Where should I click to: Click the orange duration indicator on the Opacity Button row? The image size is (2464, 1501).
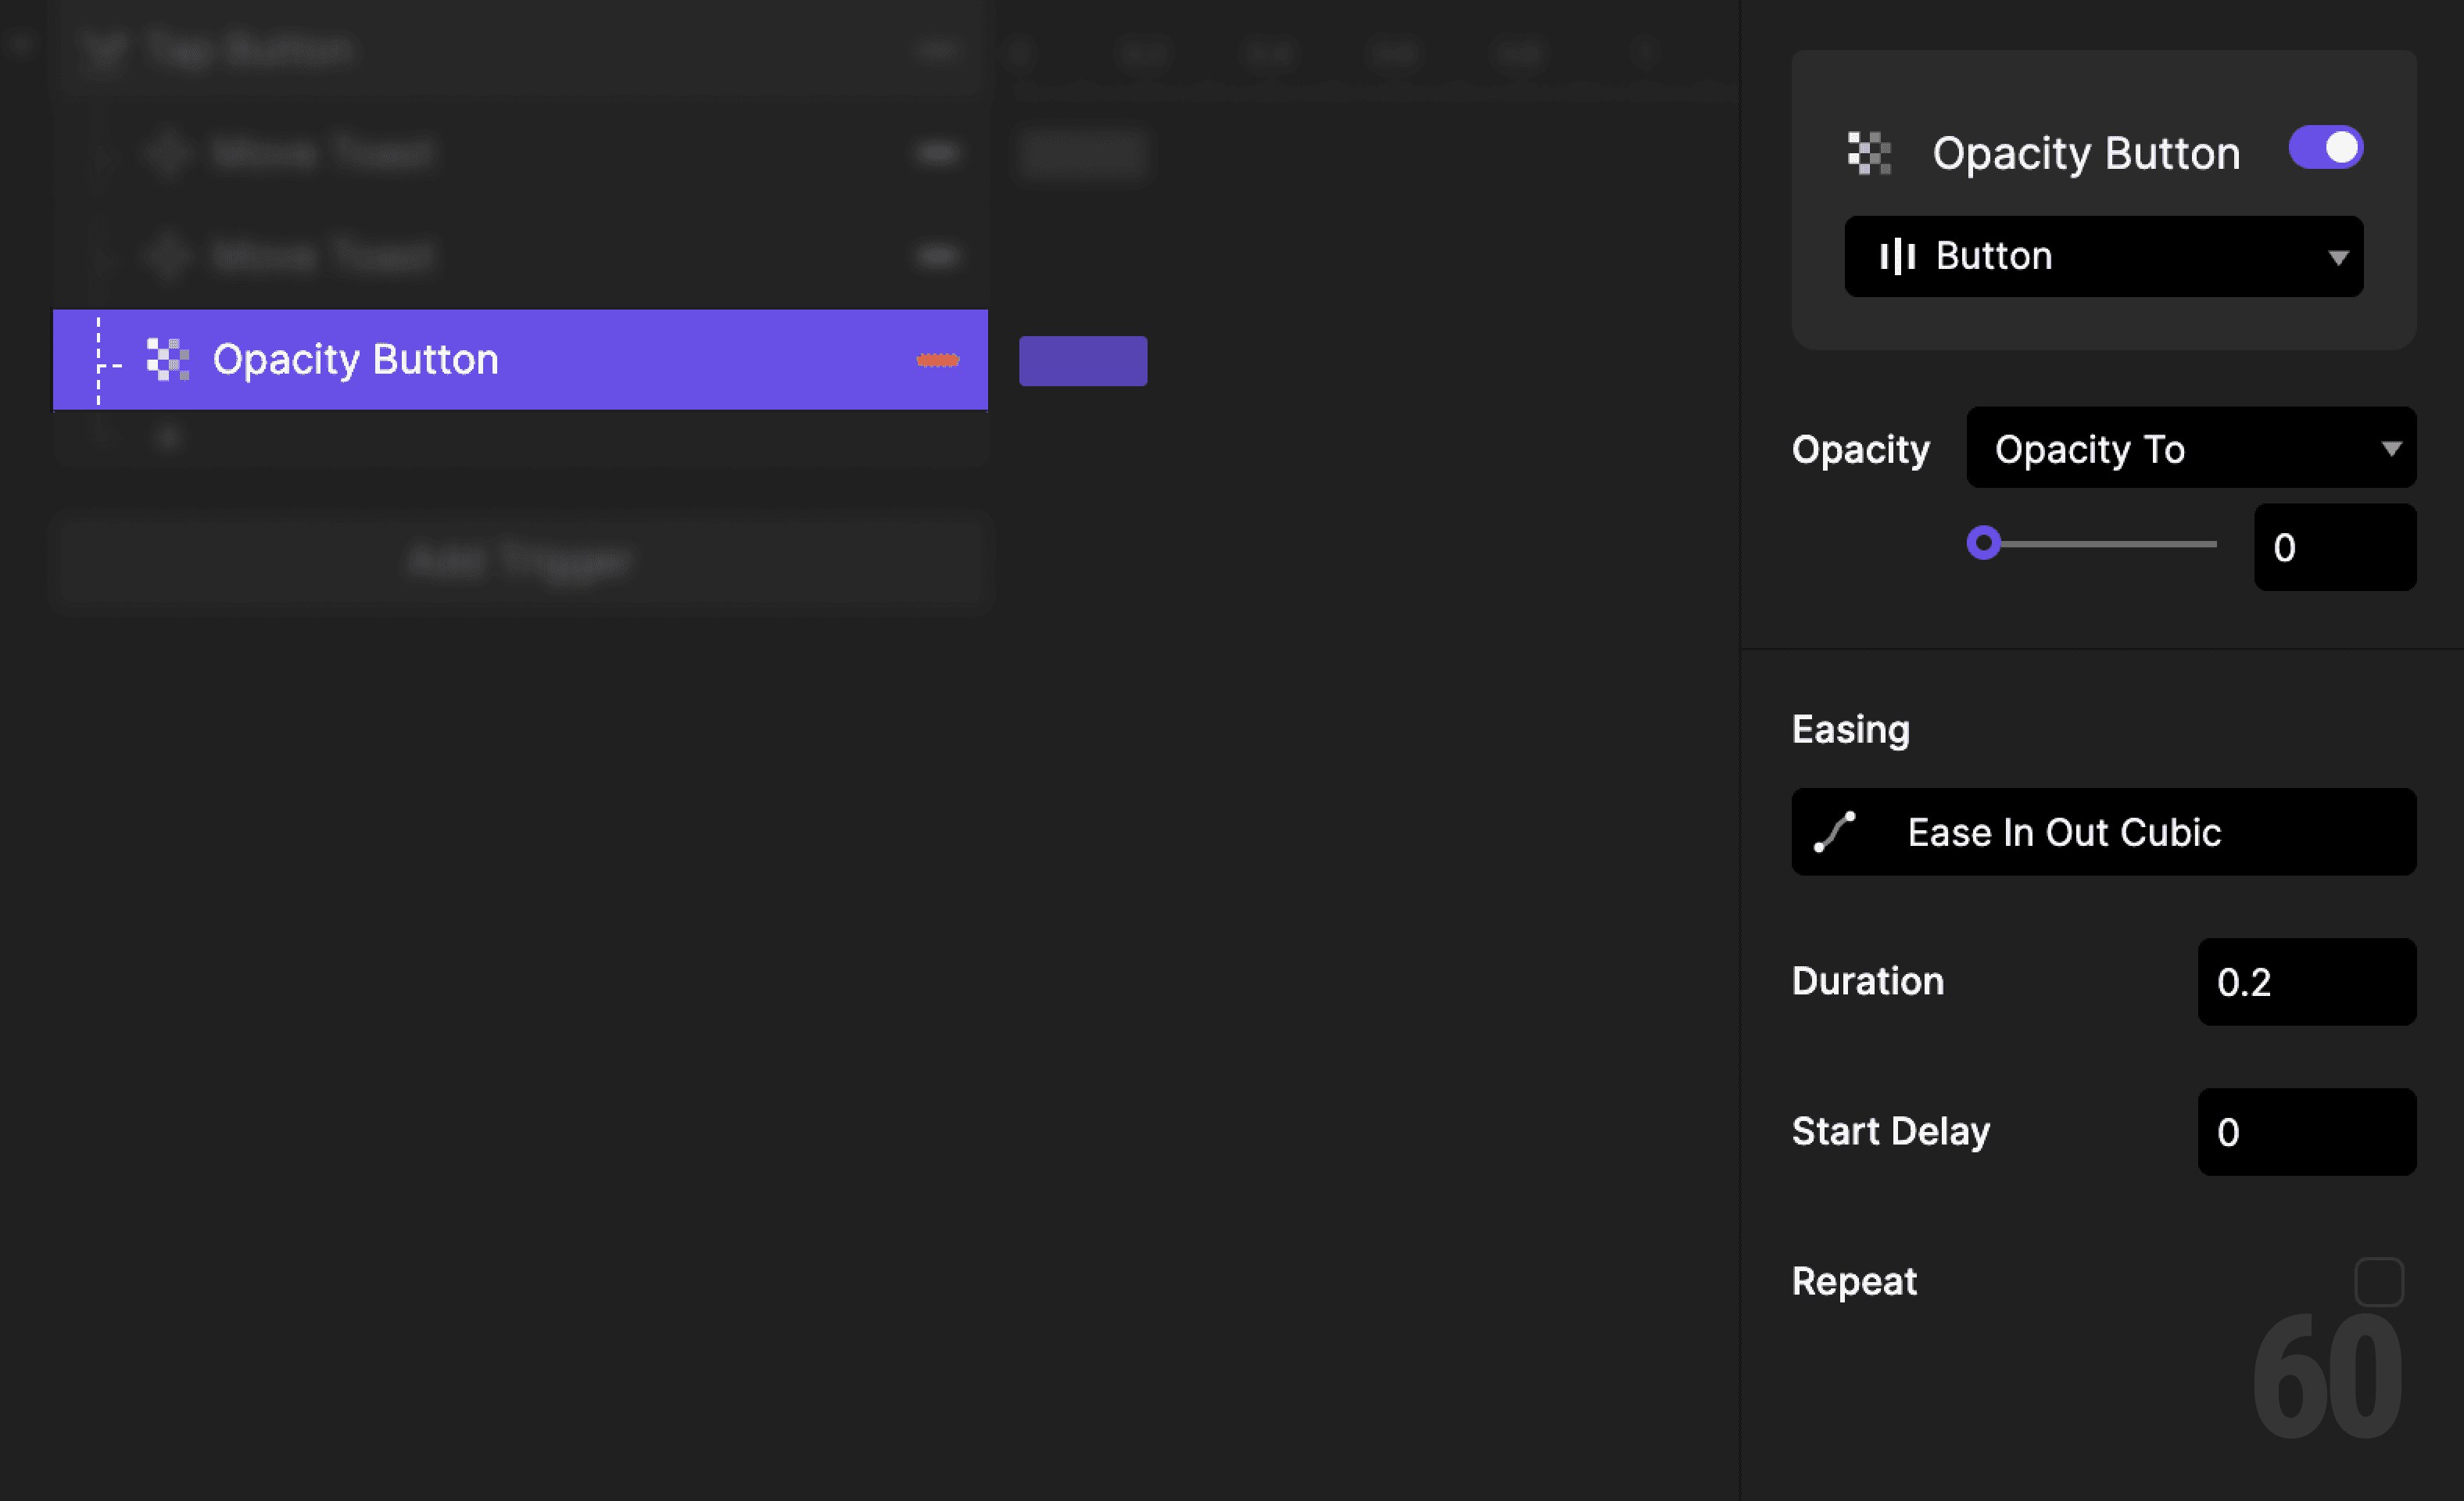coord(937,360)
